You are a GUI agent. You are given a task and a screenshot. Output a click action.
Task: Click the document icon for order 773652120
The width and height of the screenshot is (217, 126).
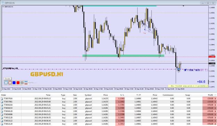pos(2,124)
